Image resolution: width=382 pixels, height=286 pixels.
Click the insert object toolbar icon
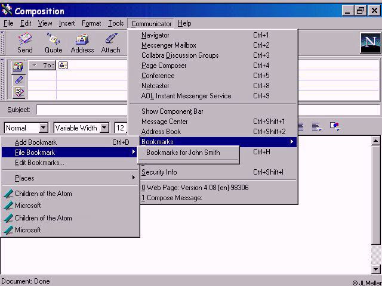coord(335,126)
